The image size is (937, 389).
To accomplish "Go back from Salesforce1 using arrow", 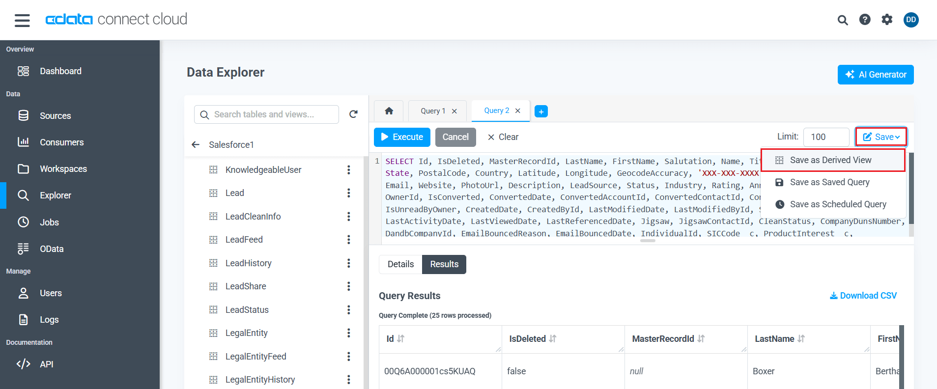I will click(196, 144).
